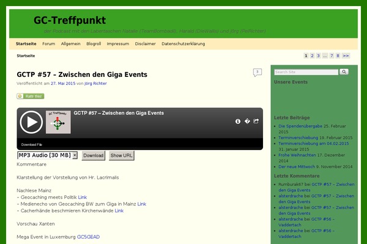Click the search magnifier button in the sidebar
This screenshot has width=367, height=244.
coord(344,72)
